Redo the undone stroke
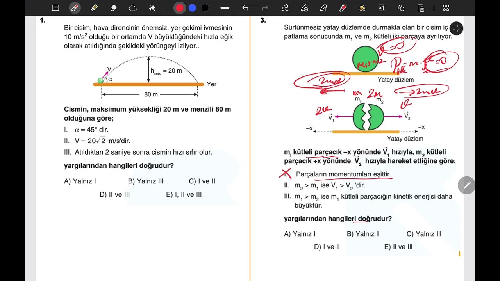 pyautogui.click(x=265, y=8)
